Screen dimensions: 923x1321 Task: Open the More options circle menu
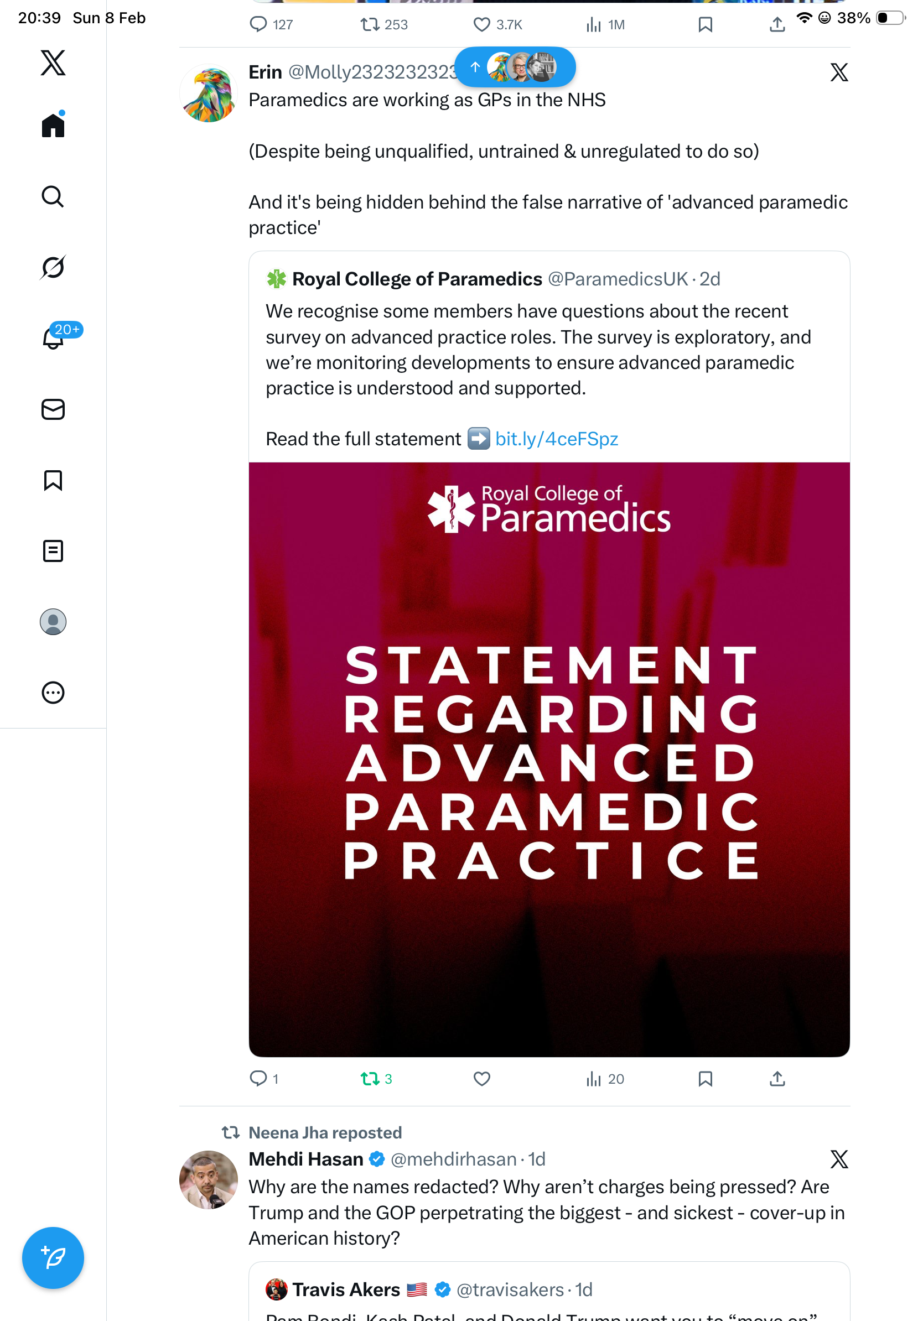(x=53, y=693)
